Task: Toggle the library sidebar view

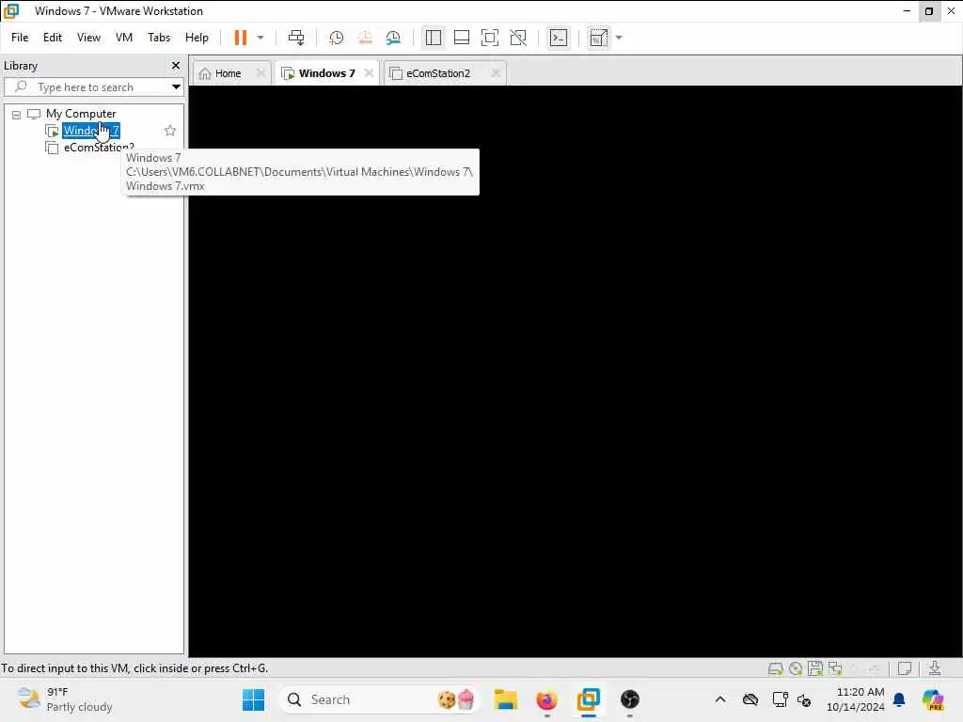Action: (433, 38)
